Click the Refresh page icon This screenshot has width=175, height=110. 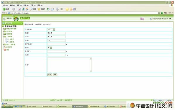(x=23, y=9)
